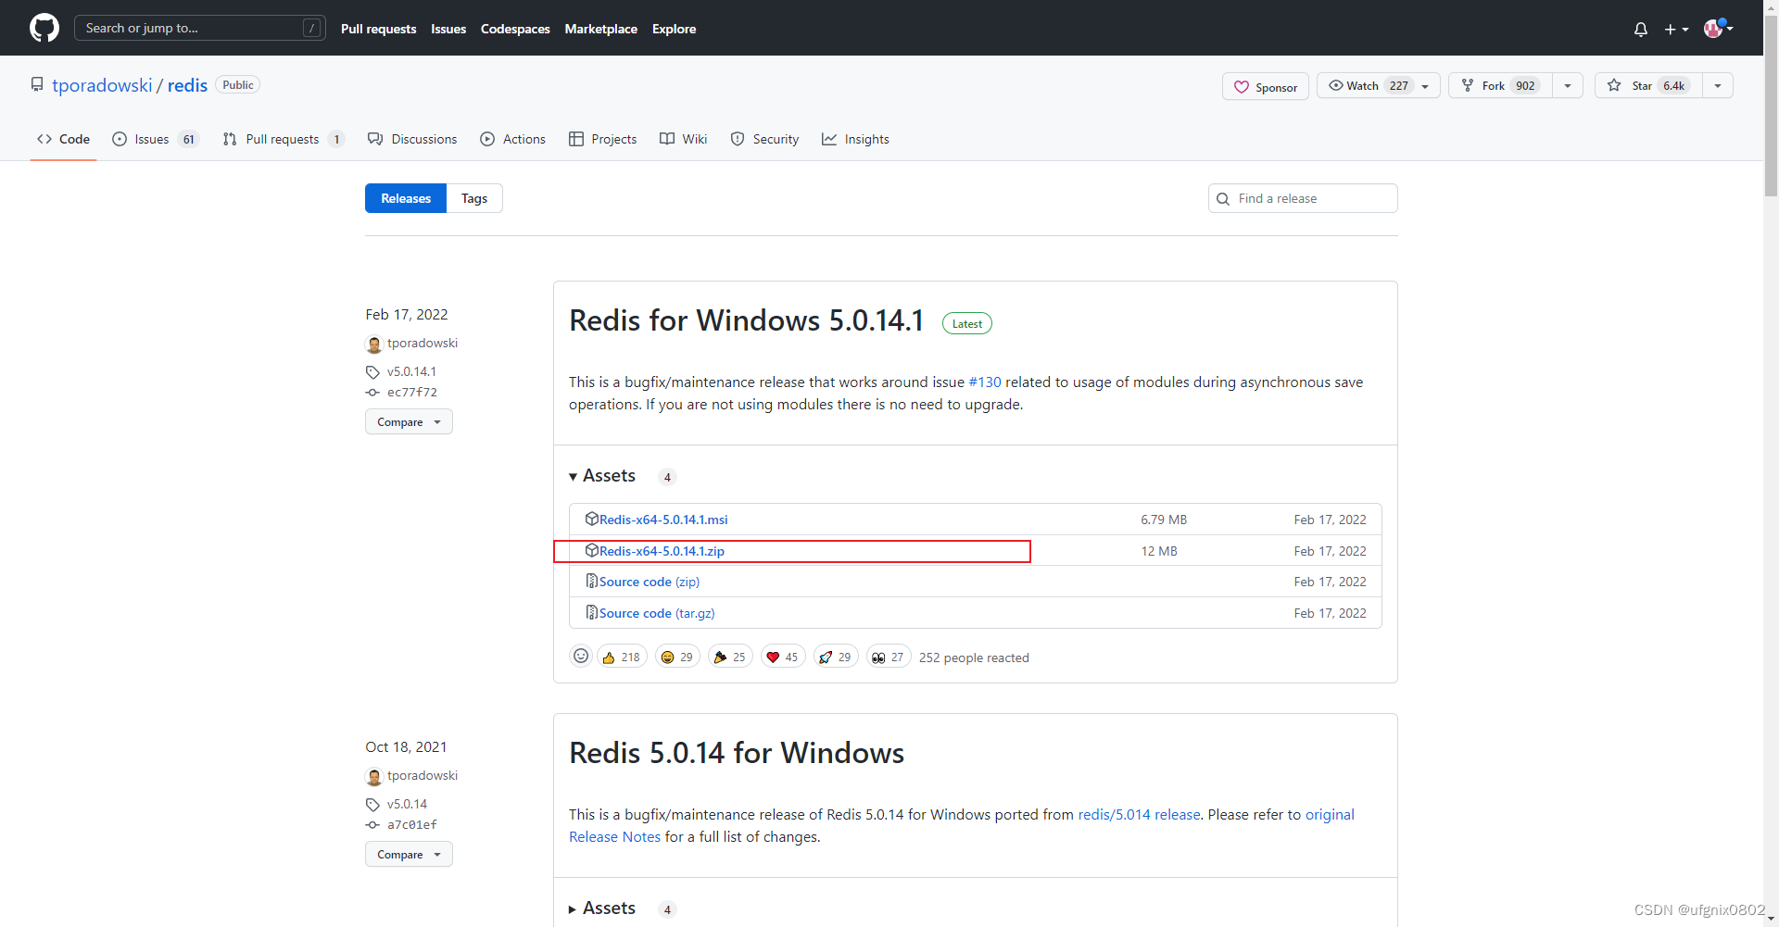Open Pull requests in top navigation
This screenshot has width=1779, height=927.
point(378,29)
